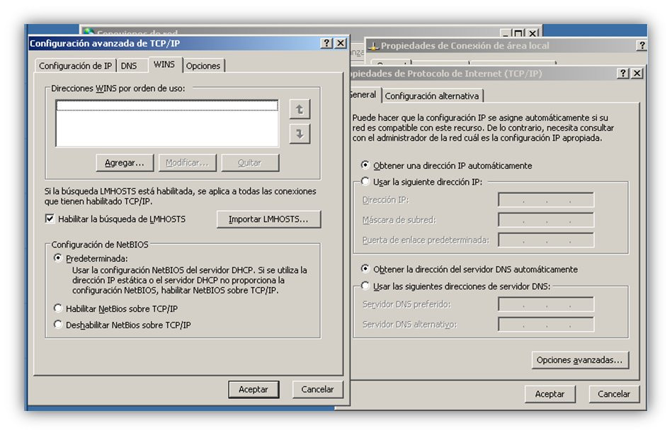This screenshot has width=672, height=435.
Task: Close the Configuración avanzada de TCP/IP dialog
Action: [341, 43]
